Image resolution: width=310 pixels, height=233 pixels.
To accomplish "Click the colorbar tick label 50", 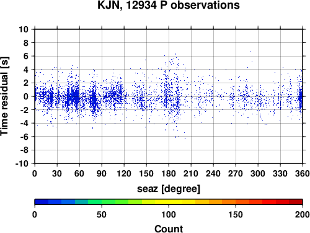I will 102,214.
